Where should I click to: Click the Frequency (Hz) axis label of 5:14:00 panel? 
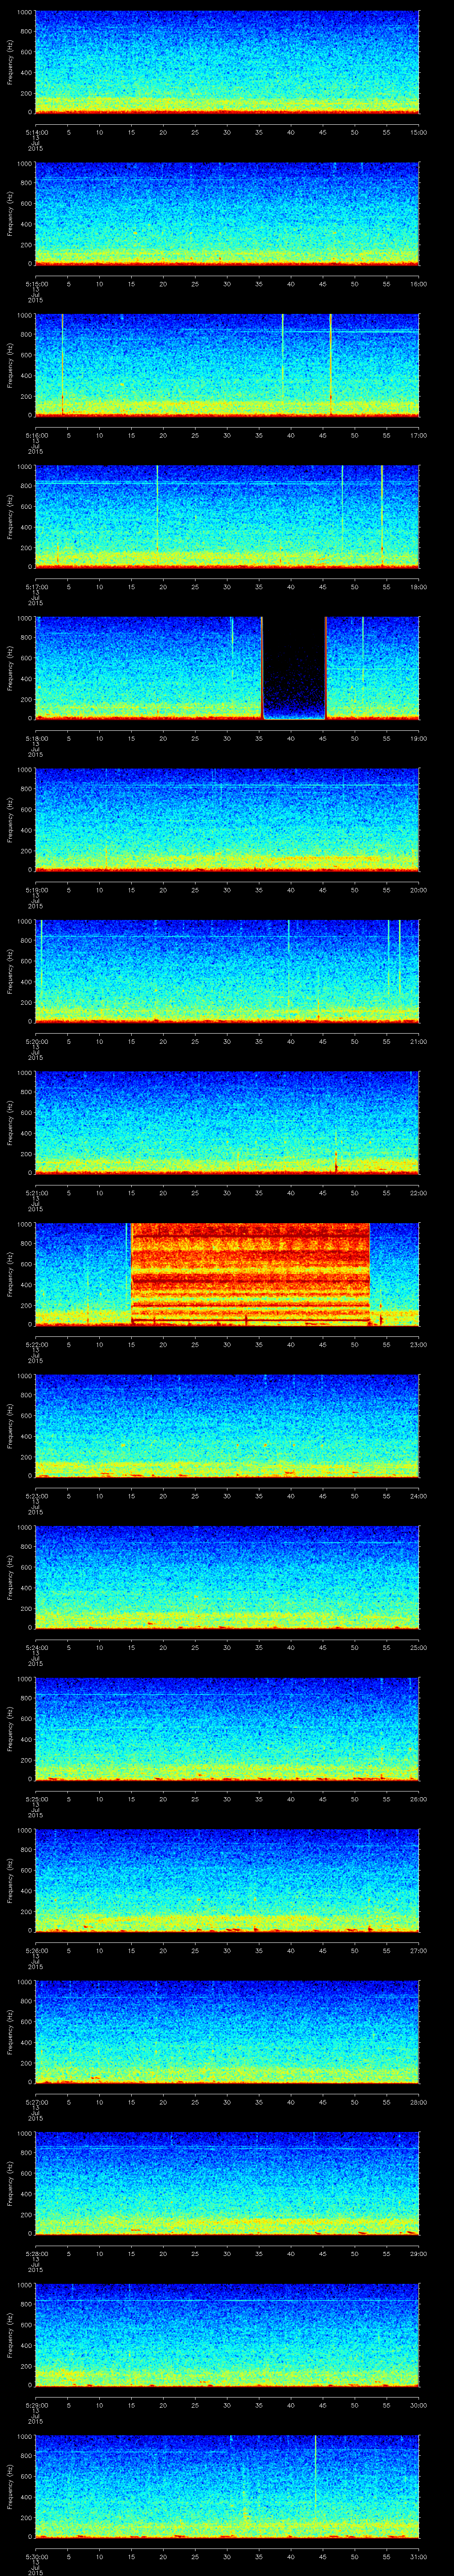(11, 62)
